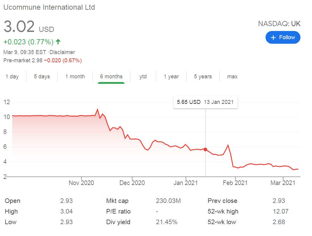The height and width of the screenshot is (236, 312).
Task: Switch chart to ytd
Action: (x=143, y=77)
